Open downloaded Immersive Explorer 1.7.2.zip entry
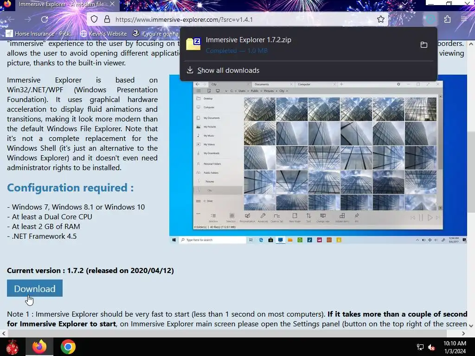The width and height of the screenshot is (475, 356). [x=298, y=45]
